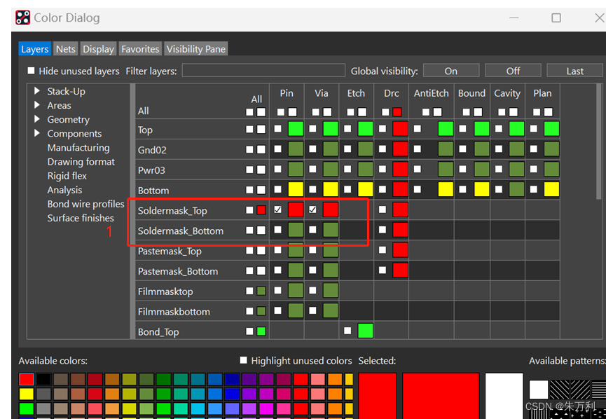
Task: Toggle Bond_Top Etch visibility checkbox
Action: (347, 331)
